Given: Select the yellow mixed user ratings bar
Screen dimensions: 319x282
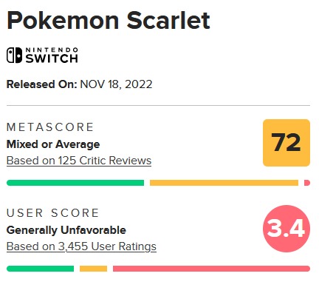Looking at the screenshot, I should pyautogui.click(x=93, y=269).
